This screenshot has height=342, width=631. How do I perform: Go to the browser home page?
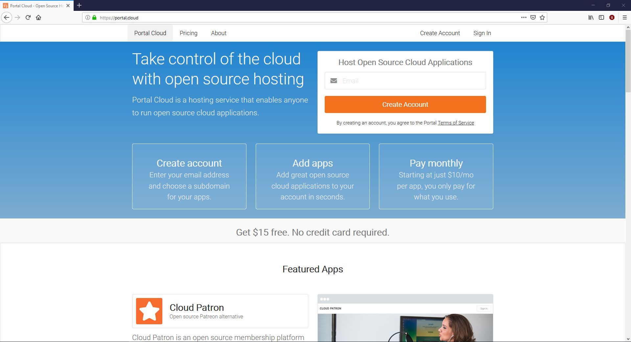point(38,17)
